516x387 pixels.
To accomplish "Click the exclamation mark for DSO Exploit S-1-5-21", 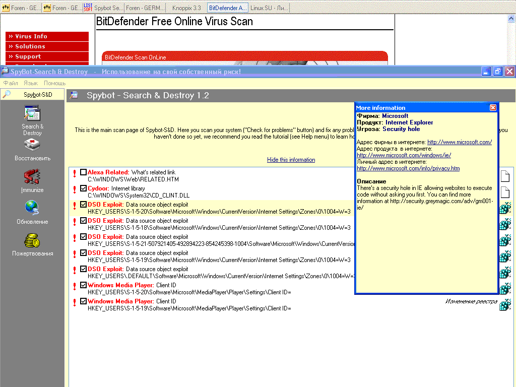I will 75,238.
